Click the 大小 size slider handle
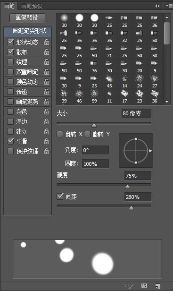Image resolution: width=173 pixels, height=291 pixels. [94, 126]
